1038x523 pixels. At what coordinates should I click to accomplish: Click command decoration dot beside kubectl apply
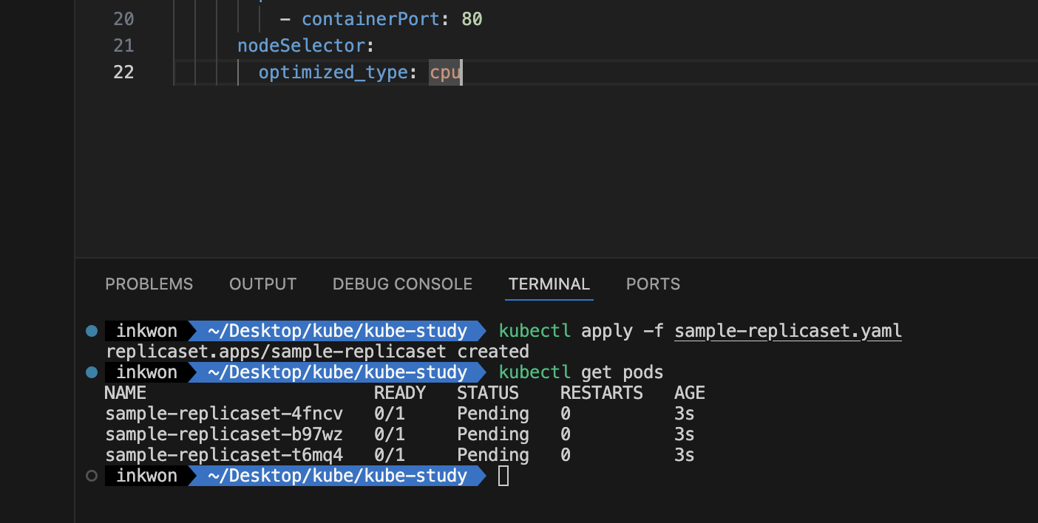pyautogui.click(x=92, y=331)
